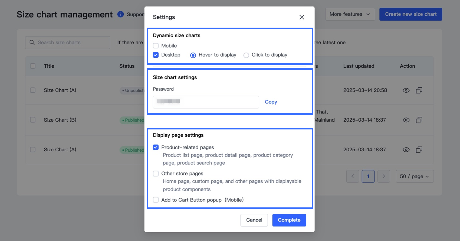Viewport: 460px width, 241px height.
Task: Click the duplicate icon for Size Chart (B)
Action: pyautogui.click(x=419, y=120)
